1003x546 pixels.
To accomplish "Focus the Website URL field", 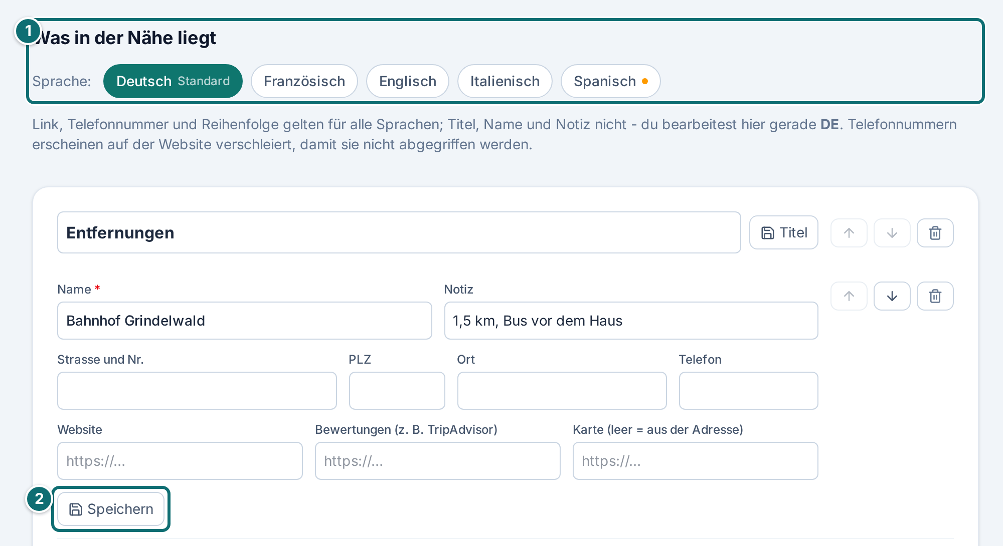I will tap(180, 461).
